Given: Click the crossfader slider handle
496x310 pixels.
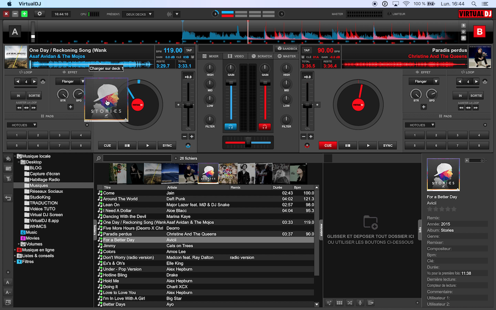Looking at the screenshot, I should coord(248,142).
